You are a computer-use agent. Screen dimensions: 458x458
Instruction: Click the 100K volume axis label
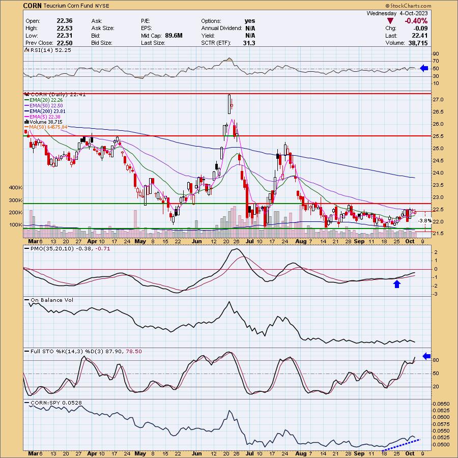[x=16, y=224]
